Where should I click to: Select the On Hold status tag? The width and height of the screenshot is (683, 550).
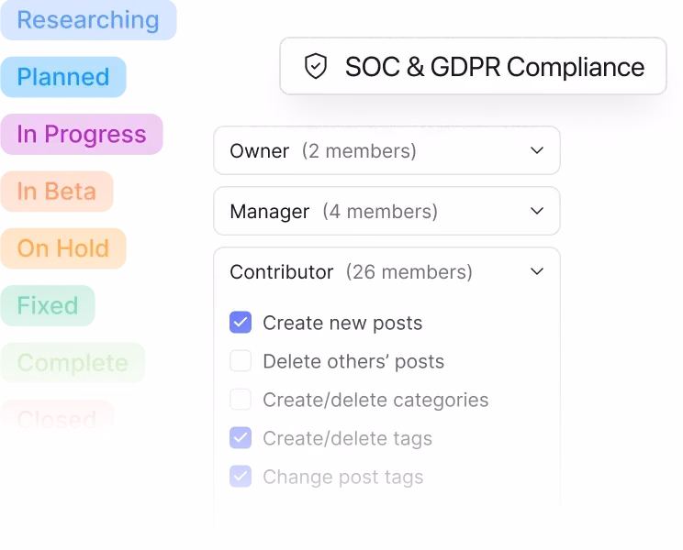tap(63, 248)
